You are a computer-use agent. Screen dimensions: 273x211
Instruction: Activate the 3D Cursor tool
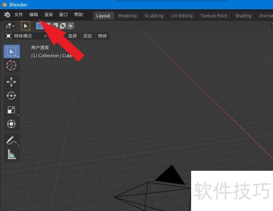click(11, 65)
